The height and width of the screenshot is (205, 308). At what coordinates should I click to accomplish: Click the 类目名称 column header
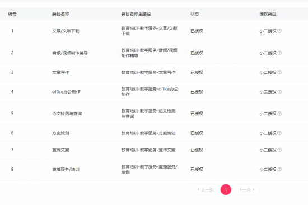(60, 14)
